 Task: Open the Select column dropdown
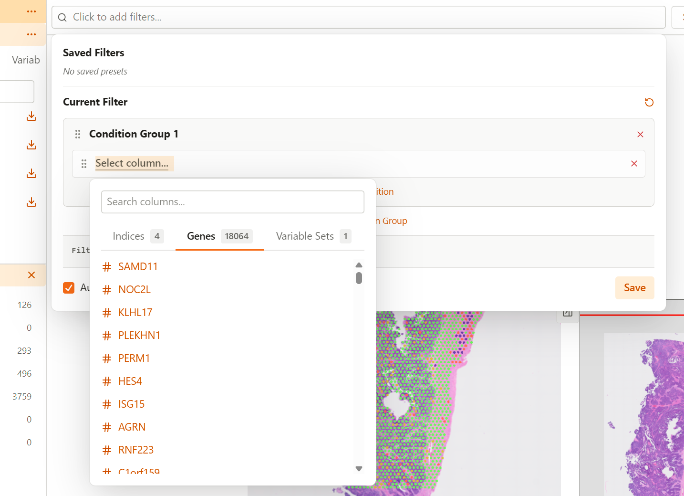point(132,163)
